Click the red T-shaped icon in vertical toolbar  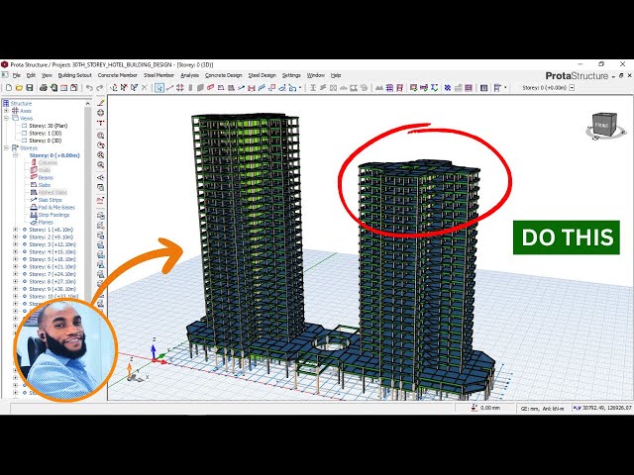[x=101, y=123]
